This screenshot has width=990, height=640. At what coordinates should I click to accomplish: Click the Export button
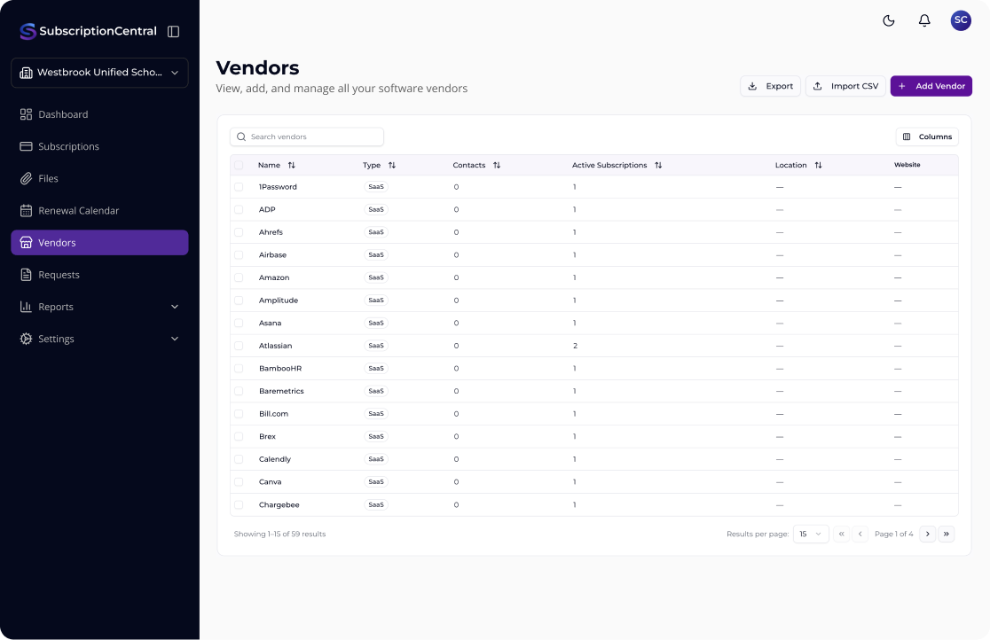click(x=770, y=86)
